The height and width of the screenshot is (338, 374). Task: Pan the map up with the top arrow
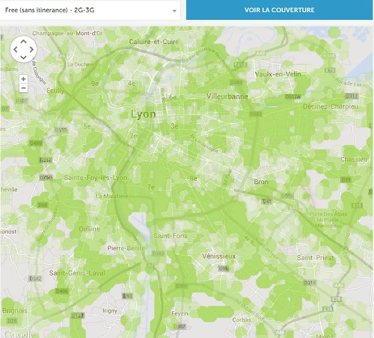(23, 41)
